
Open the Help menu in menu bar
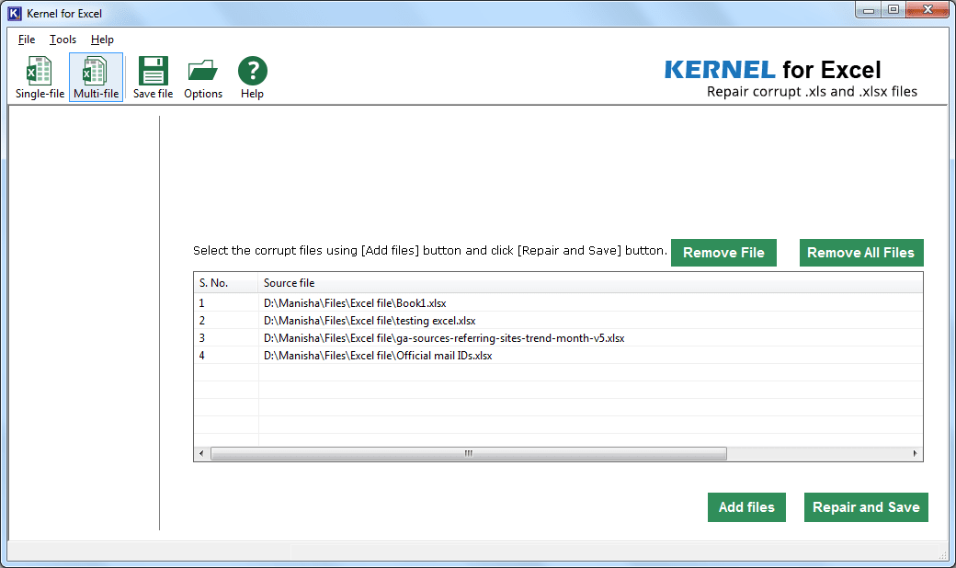pyautogui.click(x=102, y=39)
